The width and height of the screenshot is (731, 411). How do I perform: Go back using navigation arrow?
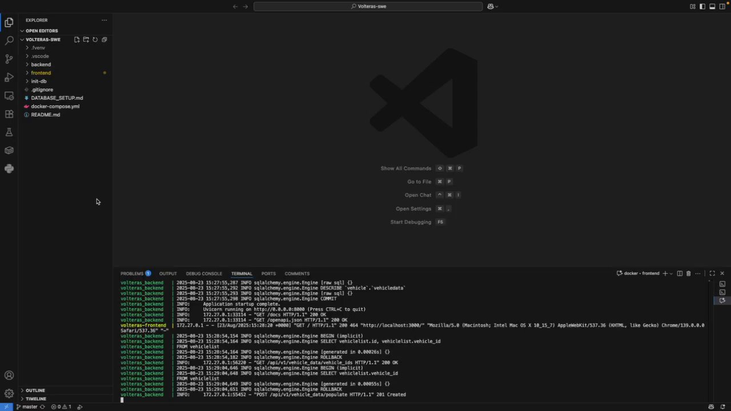click(x=235, y=6)
